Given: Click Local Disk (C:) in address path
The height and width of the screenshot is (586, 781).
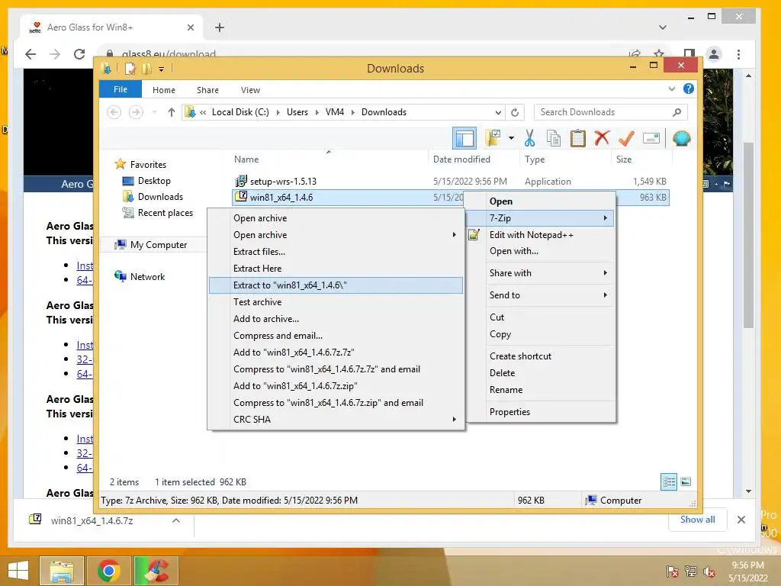Looking at the screenshot, I should coord(240,112).
